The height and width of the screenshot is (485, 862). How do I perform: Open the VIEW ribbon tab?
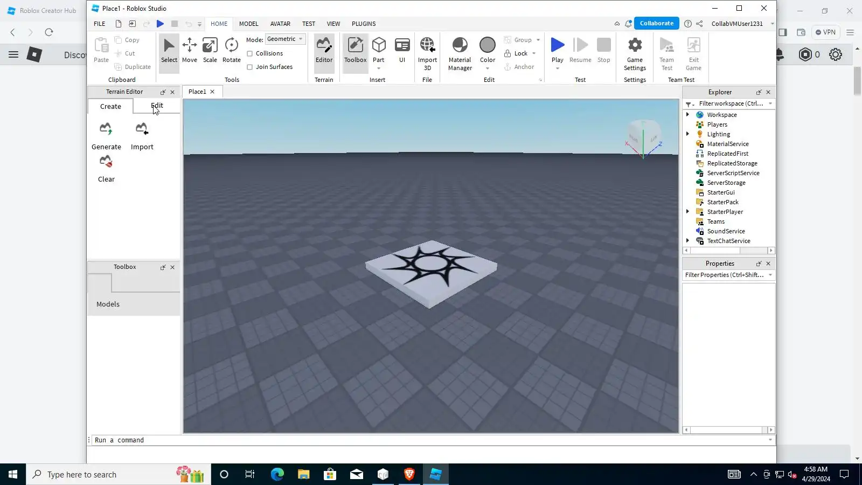click(333, 24)
